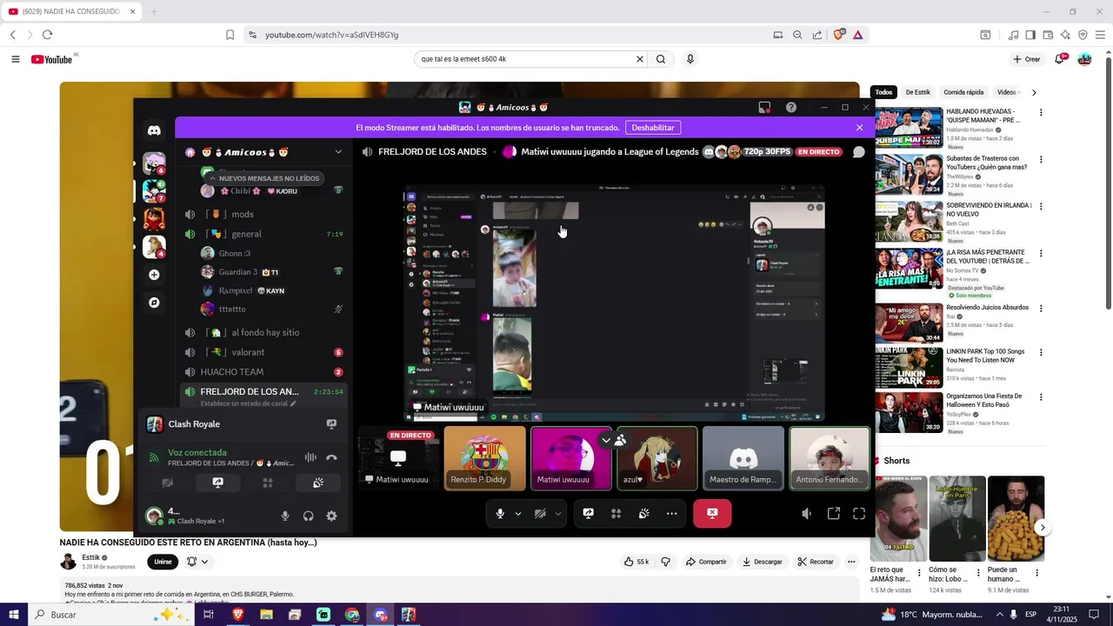Image resolution: width=1113 pixels, height=626 pixels.
Task: Select Todos filter chip
Action: click(883, 92)
